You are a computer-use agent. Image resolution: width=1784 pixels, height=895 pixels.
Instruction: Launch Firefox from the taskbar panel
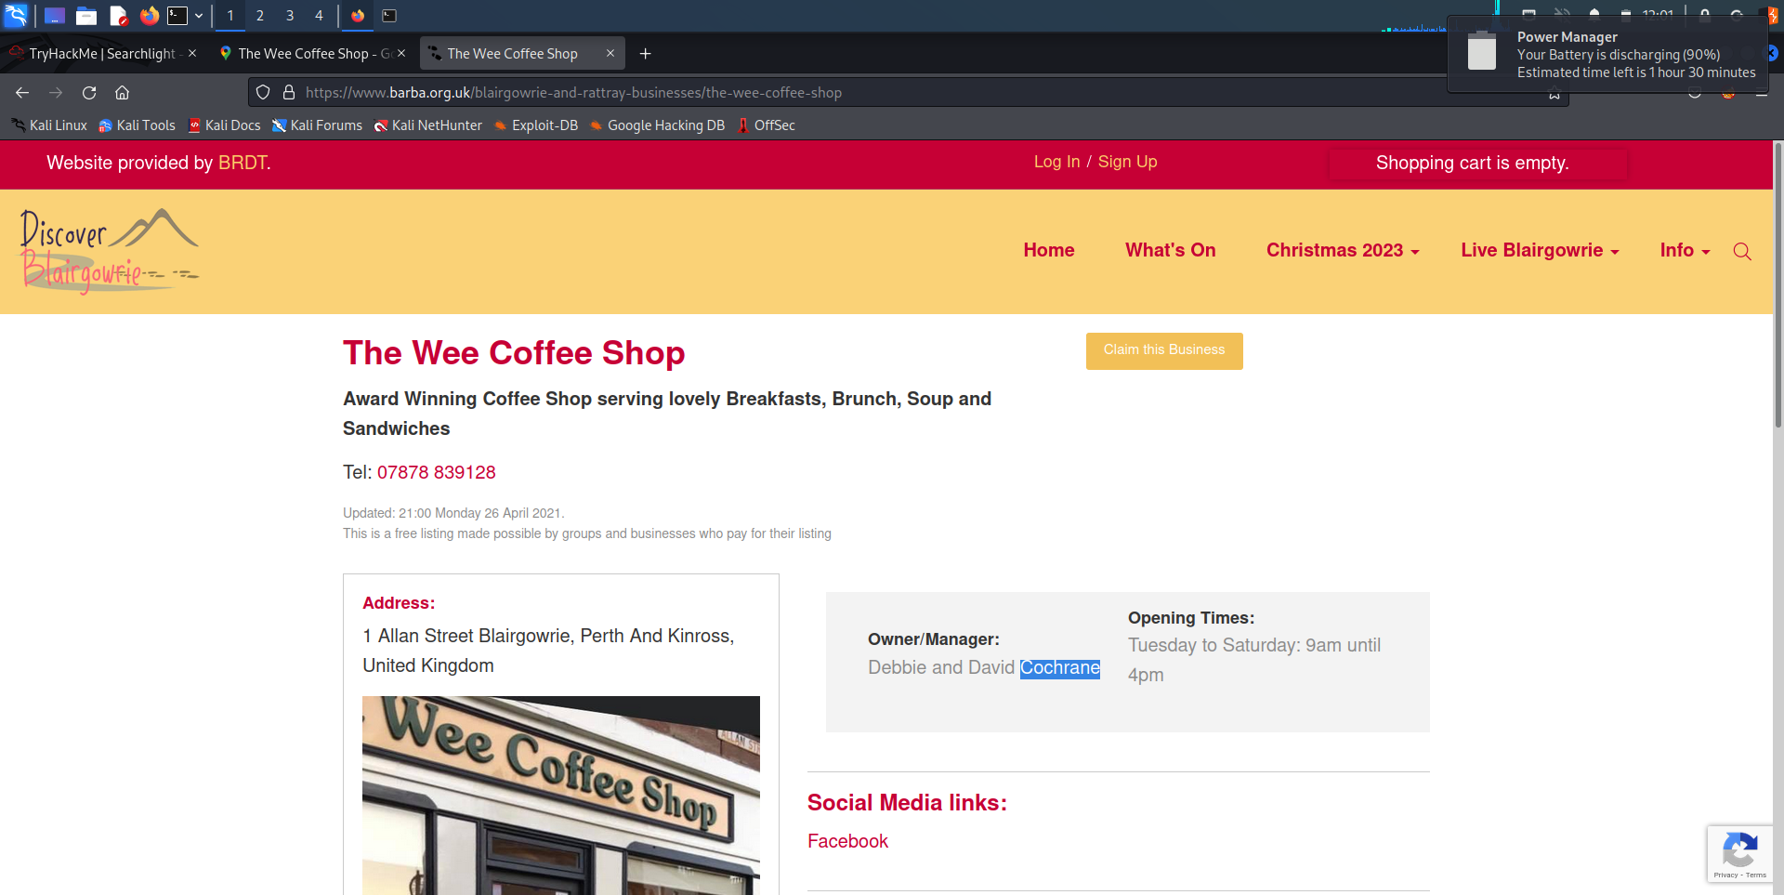coord(149,16)
